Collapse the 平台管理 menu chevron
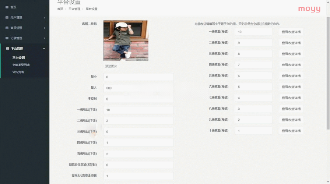This screenshot has width=330, height=184. pos(44,49)
